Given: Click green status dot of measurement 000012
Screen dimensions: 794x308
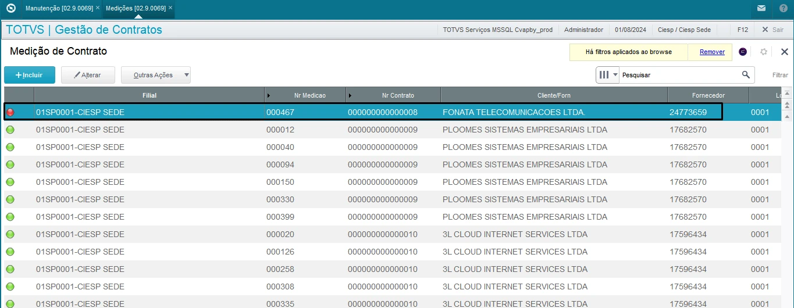Looking at the screenshot, I should tap(10, 130).
